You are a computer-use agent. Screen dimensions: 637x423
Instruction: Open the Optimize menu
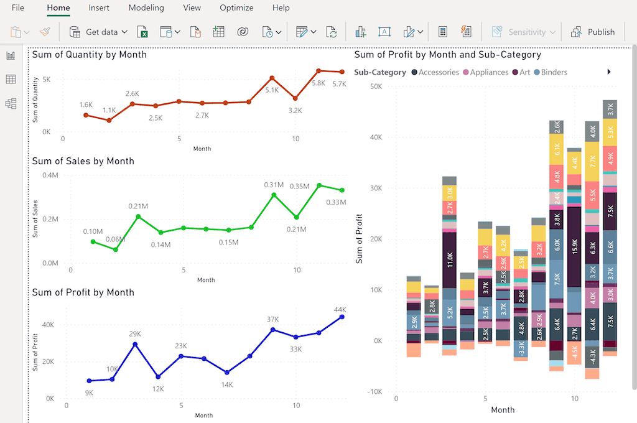click(236, 8)
